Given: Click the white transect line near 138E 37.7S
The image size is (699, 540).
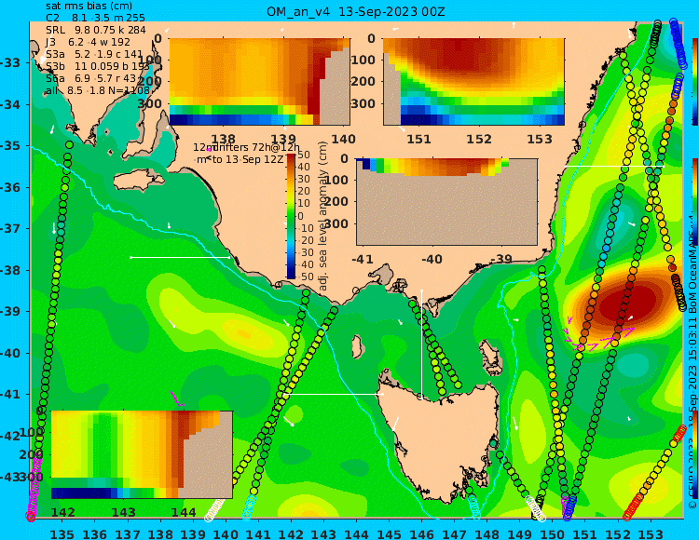Looking at the screenshot, I should [180, 257].
